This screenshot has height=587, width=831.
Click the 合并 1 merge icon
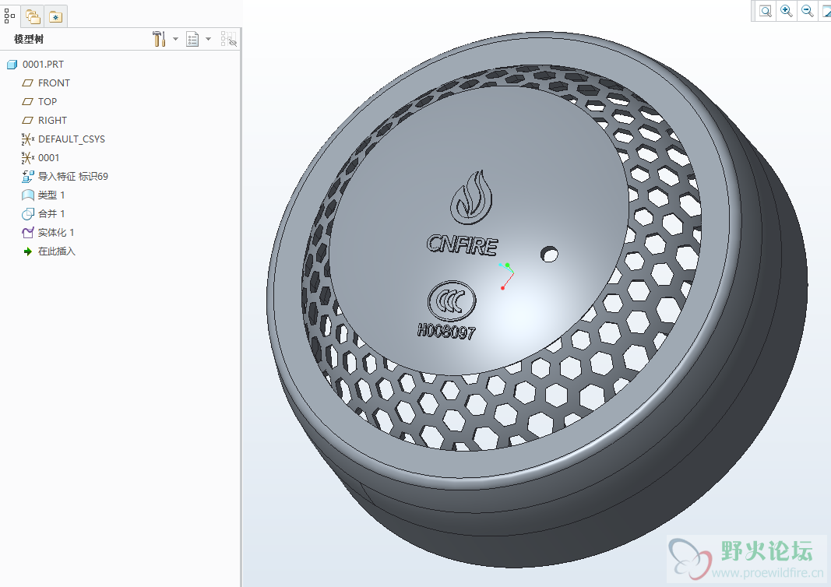pos(27,214)
